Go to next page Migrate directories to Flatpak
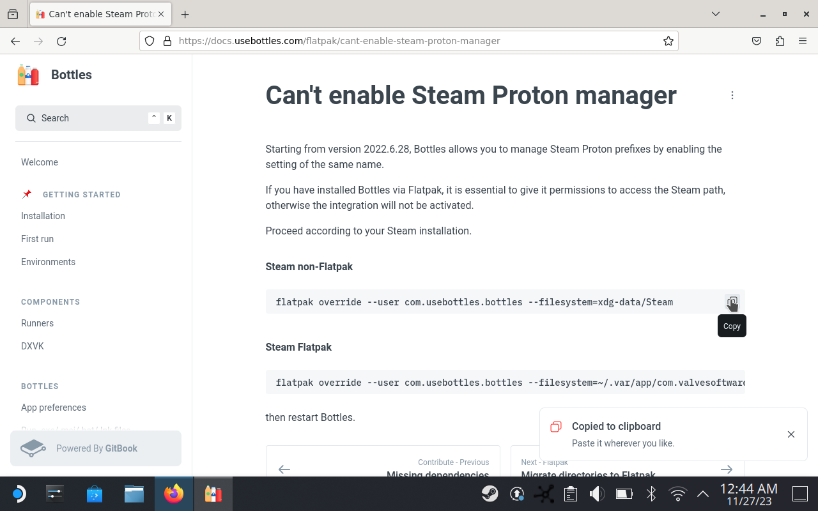This screenshot has width=818, height=511. pyautogui.click(x=628, y=461)
